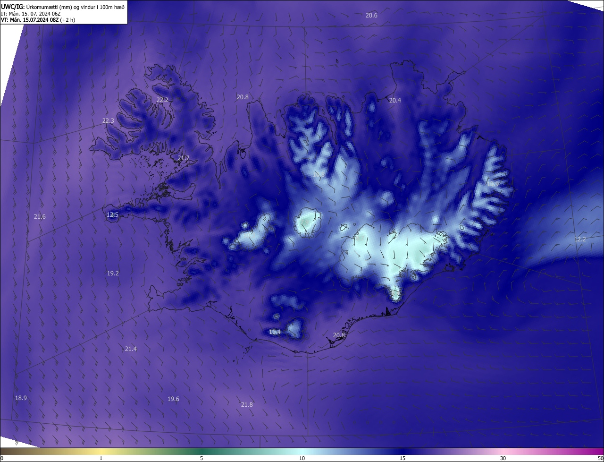Click the 5 tick on the color scale
This screenshot has height=462, width=604.
(201, 459)
